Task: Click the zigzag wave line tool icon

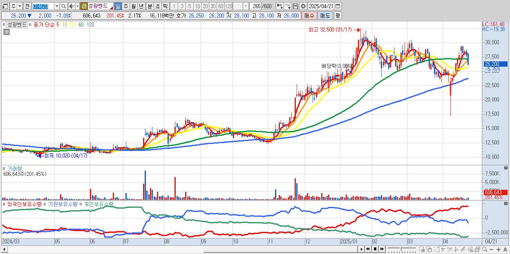Action: 457,249
